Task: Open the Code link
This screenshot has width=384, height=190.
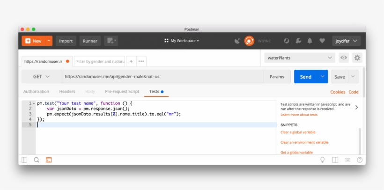Action: click(x=354, y=92)
